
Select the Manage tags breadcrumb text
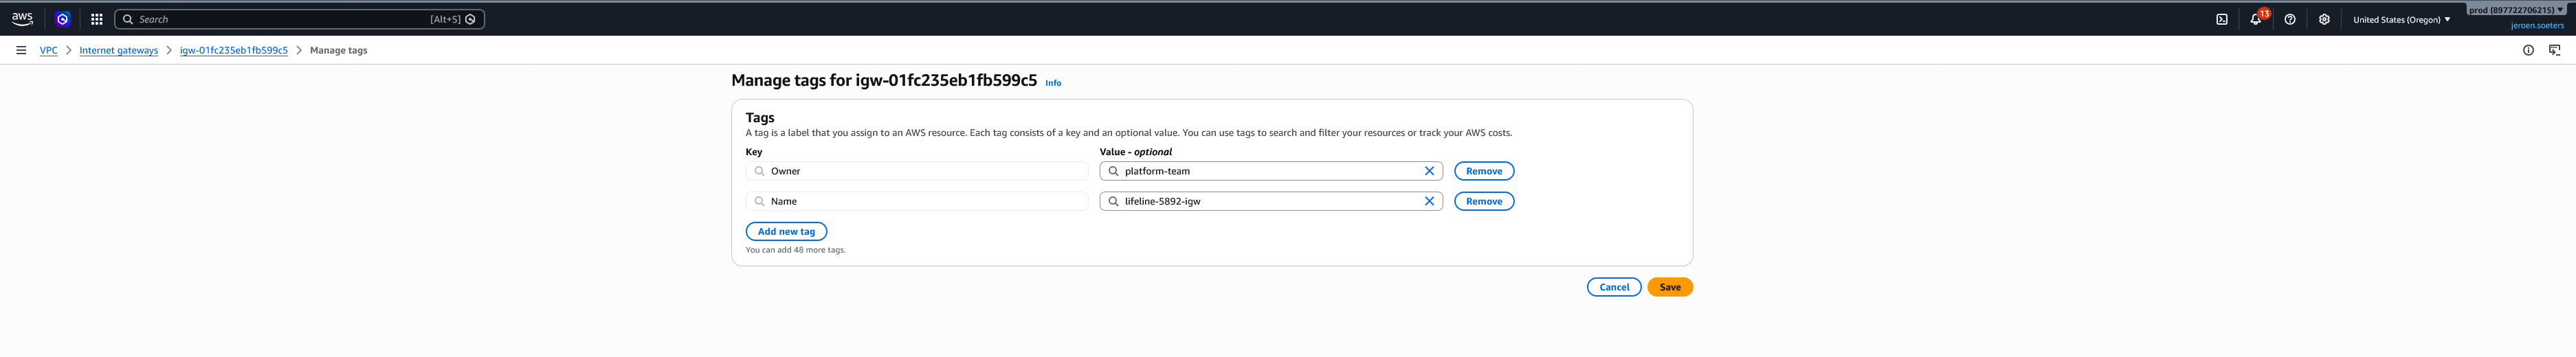[x=338, y=50]
